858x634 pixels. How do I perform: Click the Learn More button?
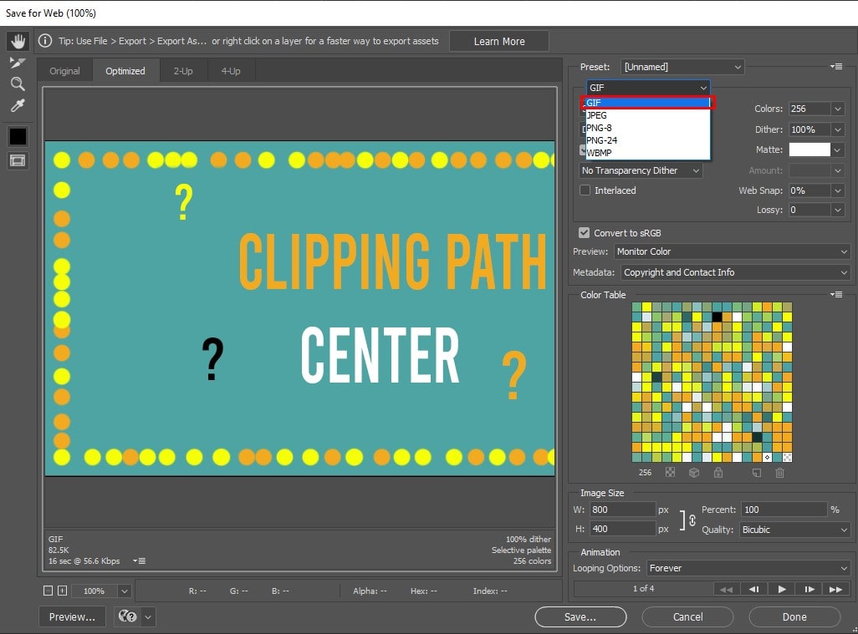click(499, 41)
